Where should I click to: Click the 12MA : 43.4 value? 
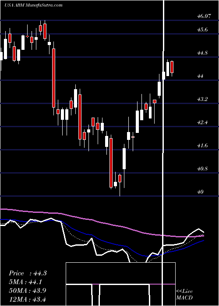point(27,299)
